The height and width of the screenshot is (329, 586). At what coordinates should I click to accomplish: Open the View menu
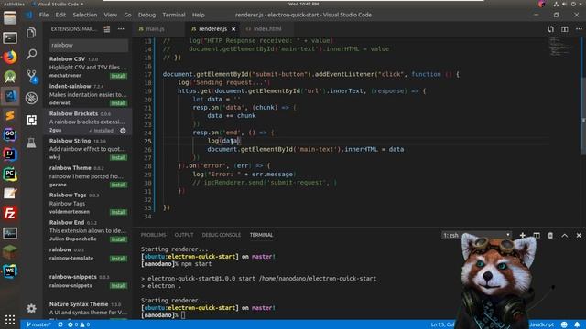pyautogui.click(x=110, y=15)
